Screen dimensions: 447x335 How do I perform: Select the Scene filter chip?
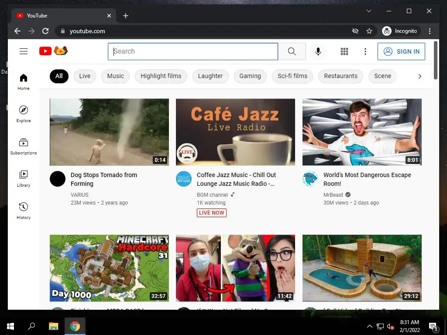(x=382, y=76)
